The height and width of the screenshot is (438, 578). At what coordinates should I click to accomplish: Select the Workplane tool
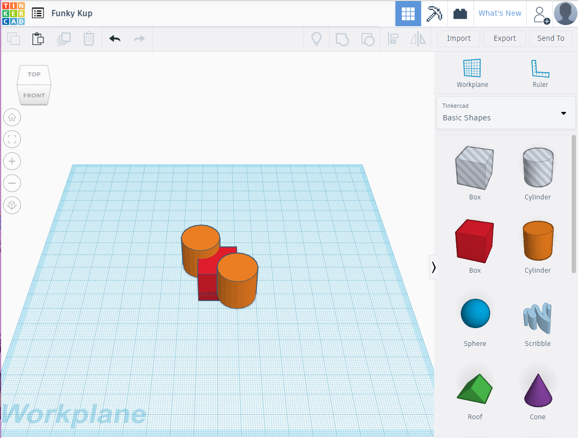[x=472, y=73]
